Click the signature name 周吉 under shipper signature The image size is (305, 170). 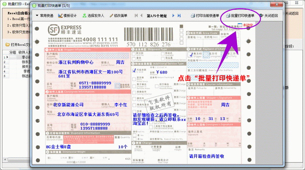point(225,105)
